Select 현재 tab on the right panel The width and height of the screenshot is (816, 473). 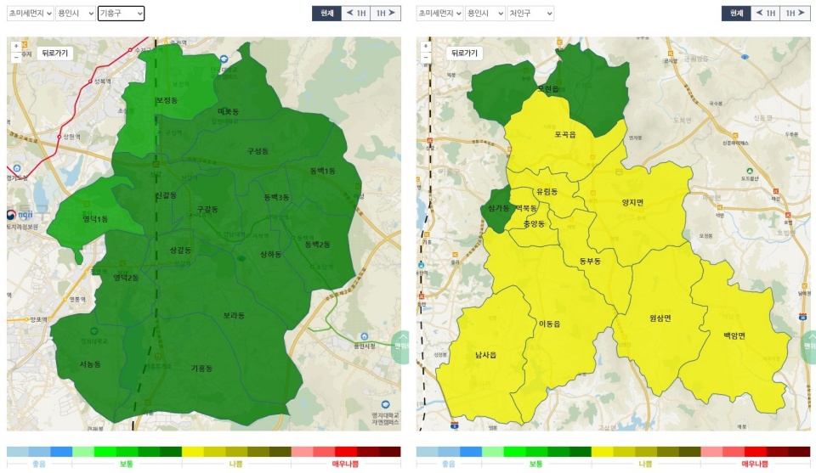(x=736, y=14)
